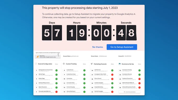Click the Marketing Channels megaphone icon
The height and width of the screenshot is (100, 178).
pos(92,64)
